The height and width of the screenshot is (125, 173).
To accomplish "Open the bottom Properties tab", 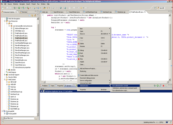I will point(59,86).
